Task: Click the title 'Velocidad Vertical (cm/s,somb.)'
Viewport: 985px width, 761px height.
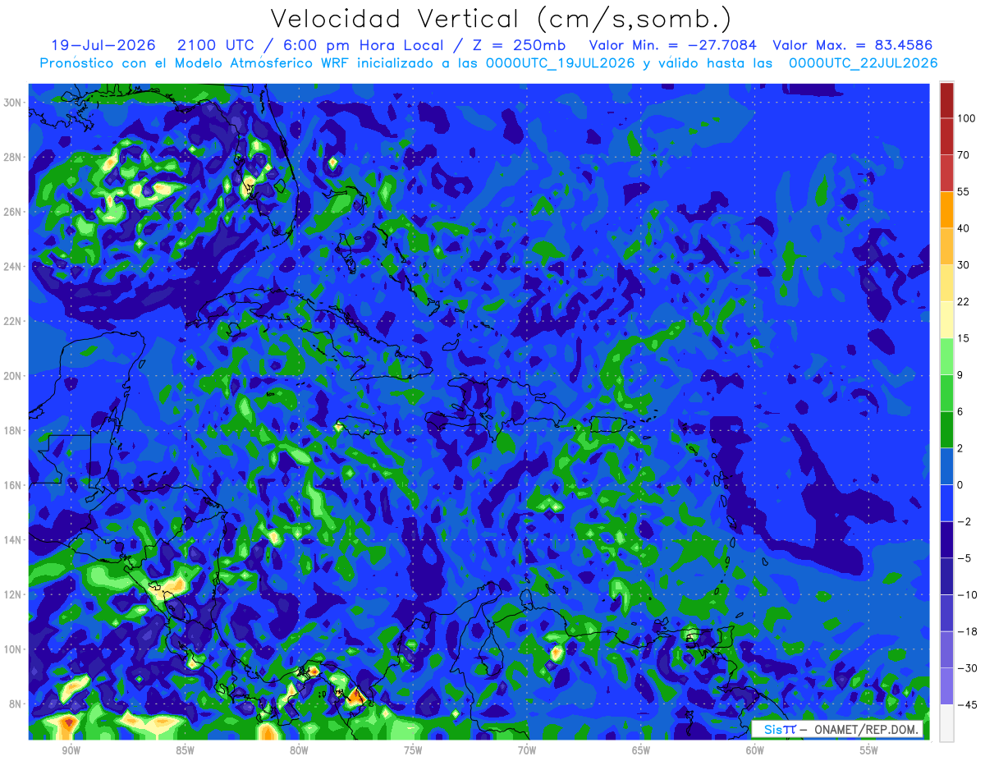Action: click(x=501, y=19)
